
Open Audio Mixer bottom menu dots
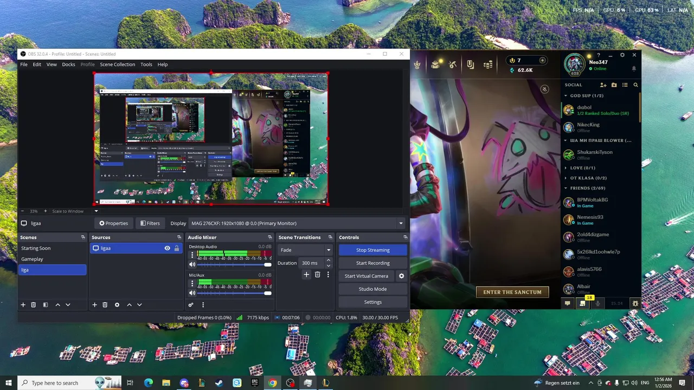tap(203, 305)
